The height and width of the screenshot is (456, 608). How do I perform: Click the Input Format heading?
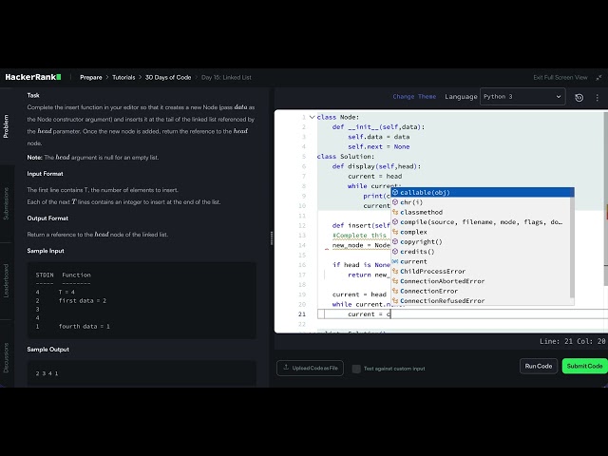point(45,174)
